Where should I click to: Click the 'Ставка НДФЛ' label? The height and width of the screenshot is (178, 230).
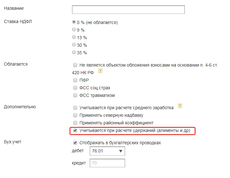coord(18,21)
